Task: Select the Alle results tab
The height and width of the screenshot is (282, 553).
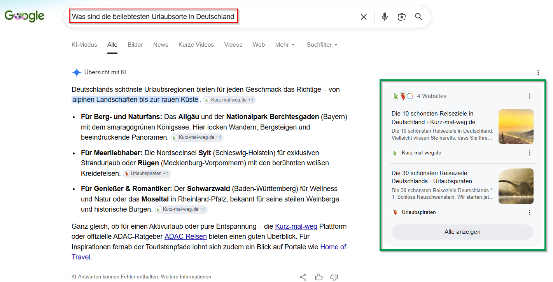Action: pos(112,45)
